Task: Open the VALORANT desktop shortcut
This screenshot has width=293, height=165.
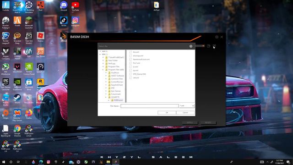Action: [17, 68]
